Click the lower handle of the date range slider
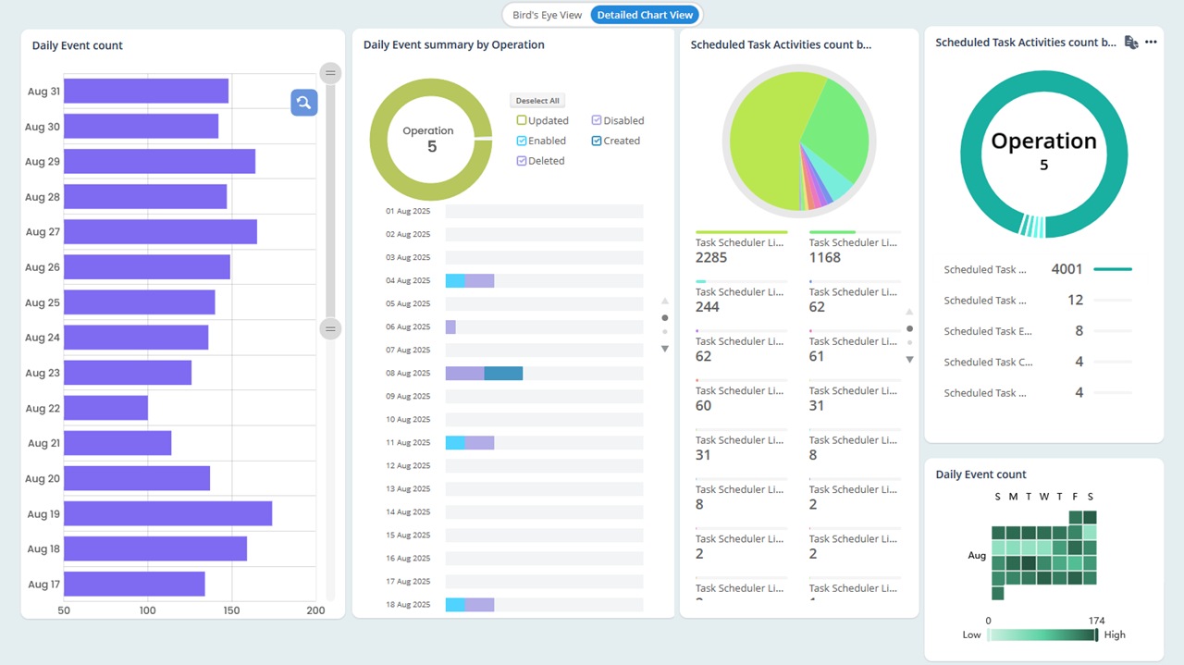 [330, 328]
